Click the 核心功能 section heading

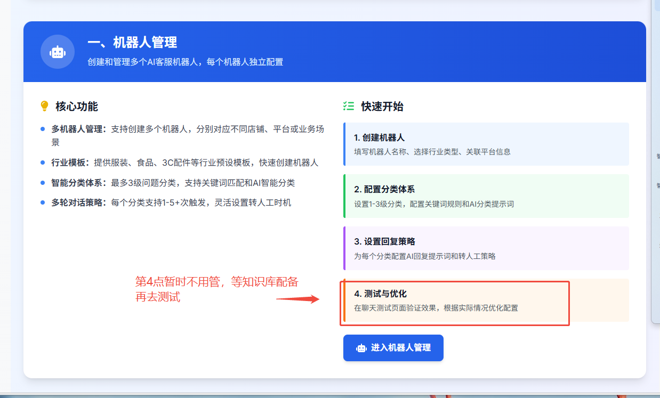(x=77, y=107)
